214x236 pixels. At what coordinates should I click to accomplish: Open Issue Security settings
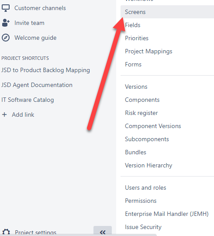click(x=143, y=227)
